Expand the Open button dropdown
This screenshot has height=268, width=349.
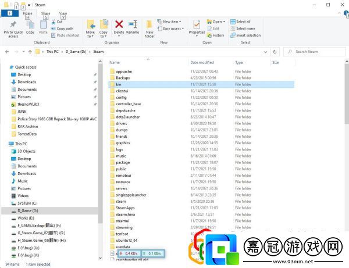224,22
